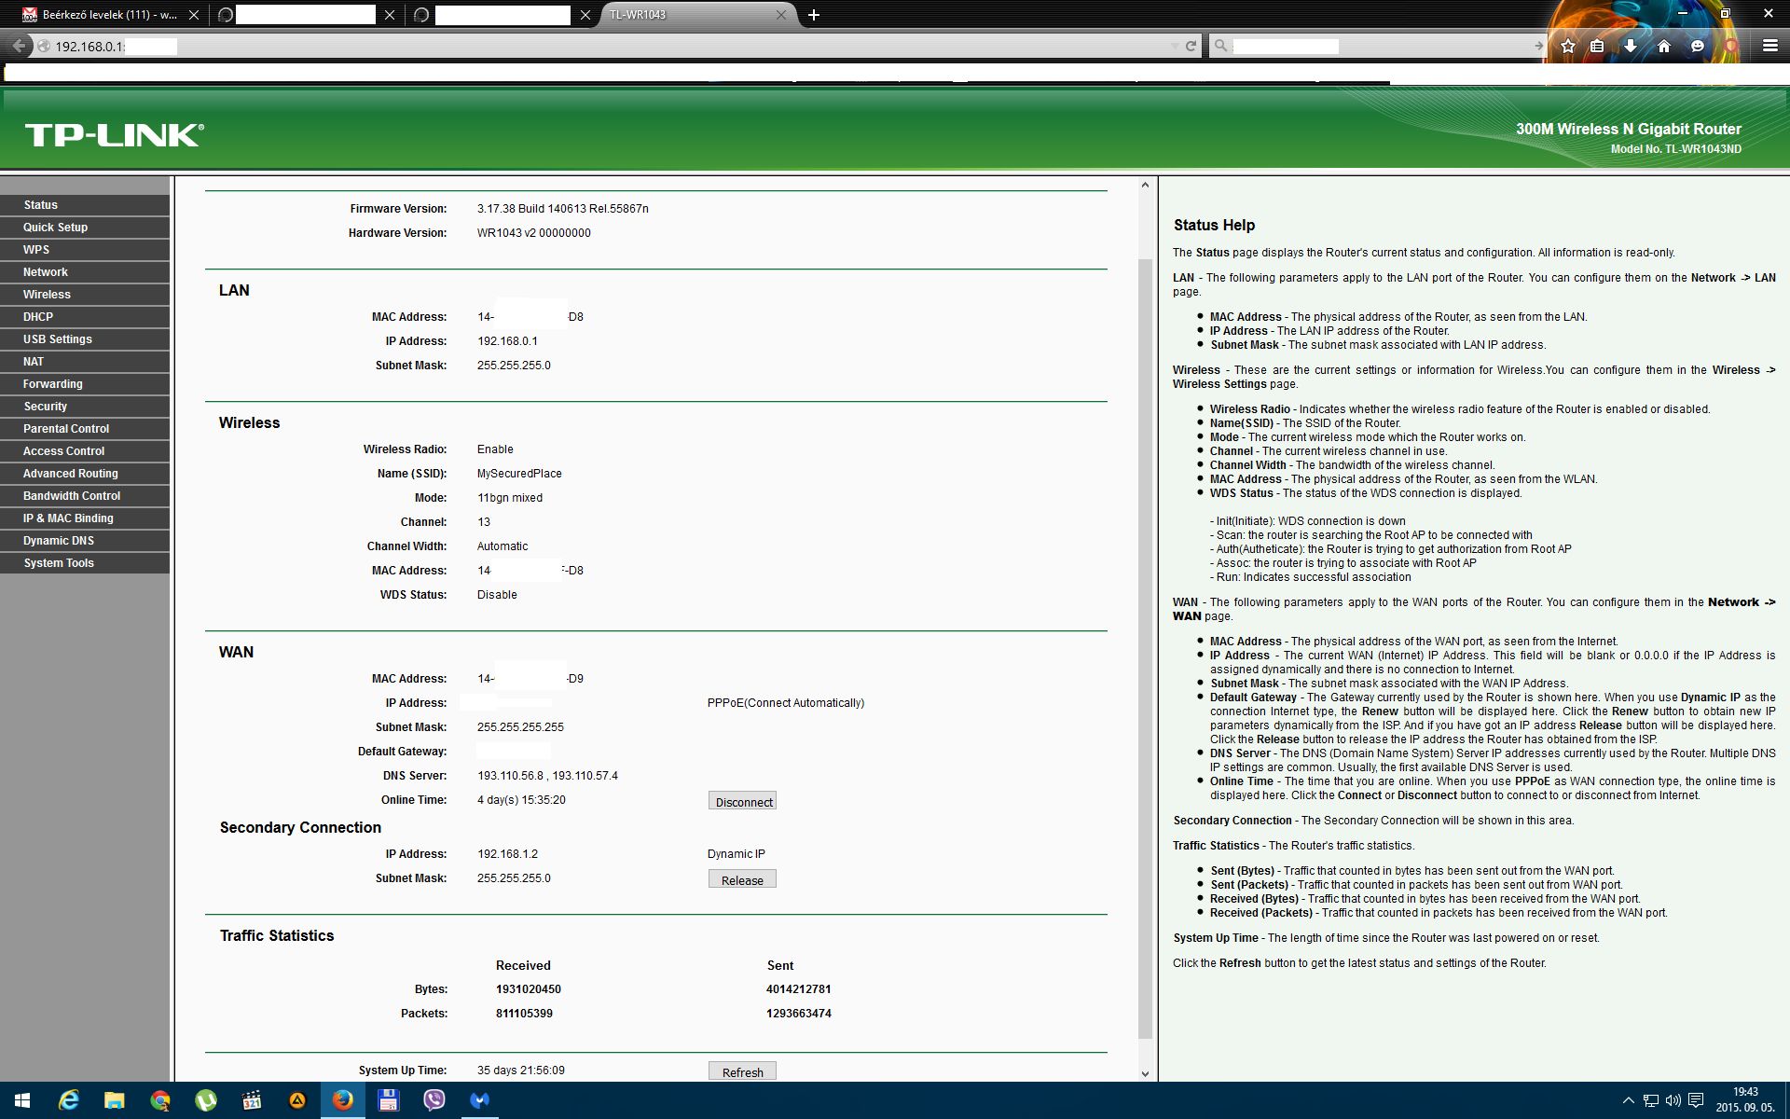Show hidden system tray icons
This screenshot has width=1790, height=1119.
(x=1628, y=1100)
